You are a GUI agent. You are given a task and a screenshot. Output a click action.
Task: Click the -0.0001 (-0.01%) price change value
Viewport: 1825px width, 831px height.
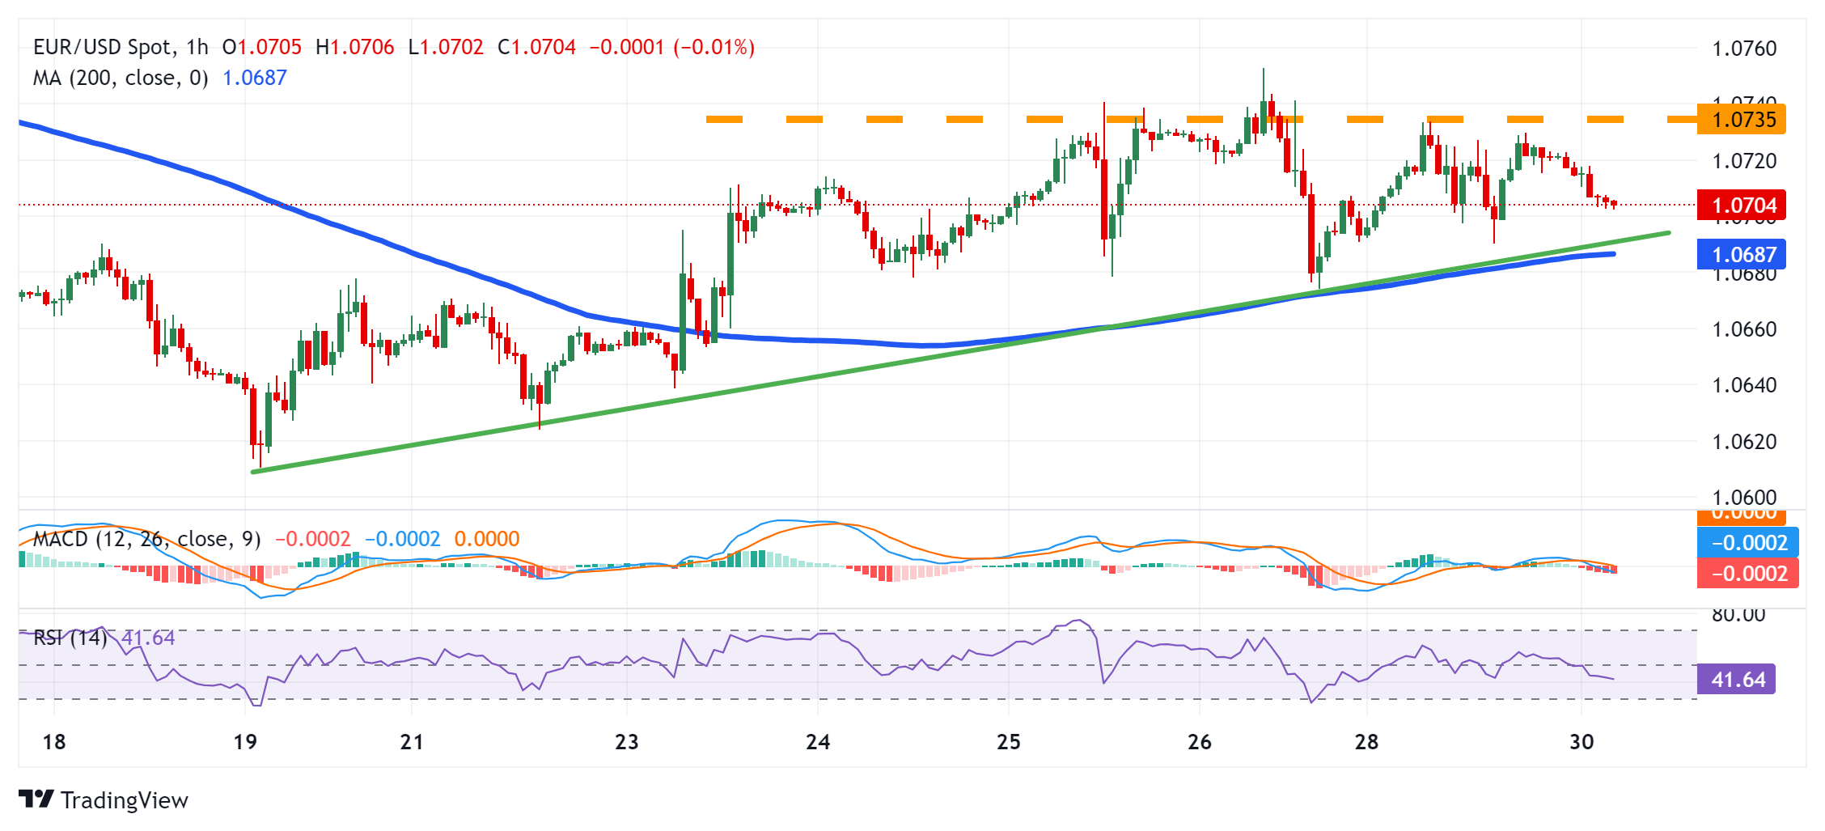pyautogui.click(x=671, y=47)
